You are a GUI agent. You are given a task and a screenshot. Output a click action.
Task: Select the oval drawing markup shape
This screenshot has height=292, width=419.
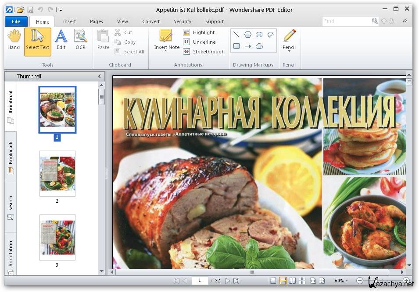tap(259, 35)
